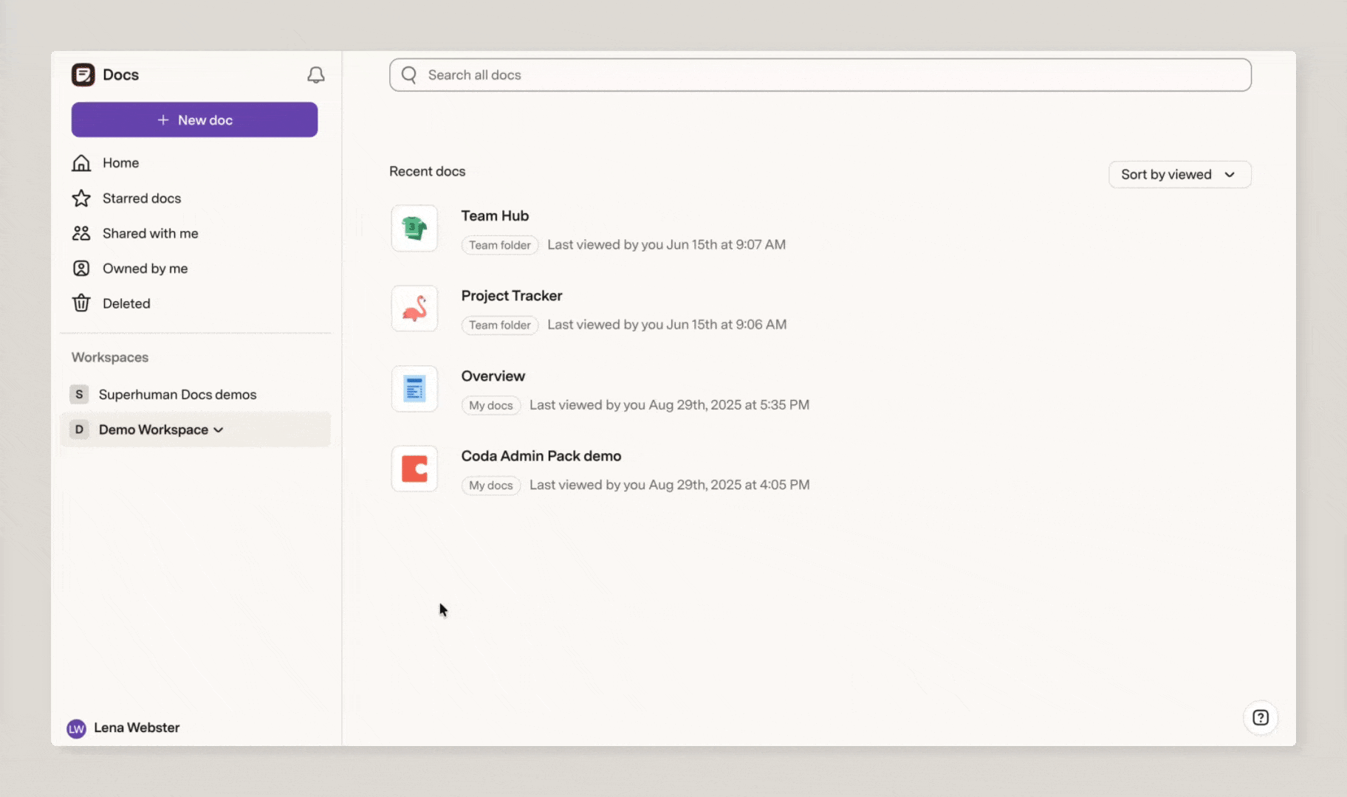The image size is (1347, 797).
Task: Expand the Demo Workspace chevron
Action: [219, 430]
